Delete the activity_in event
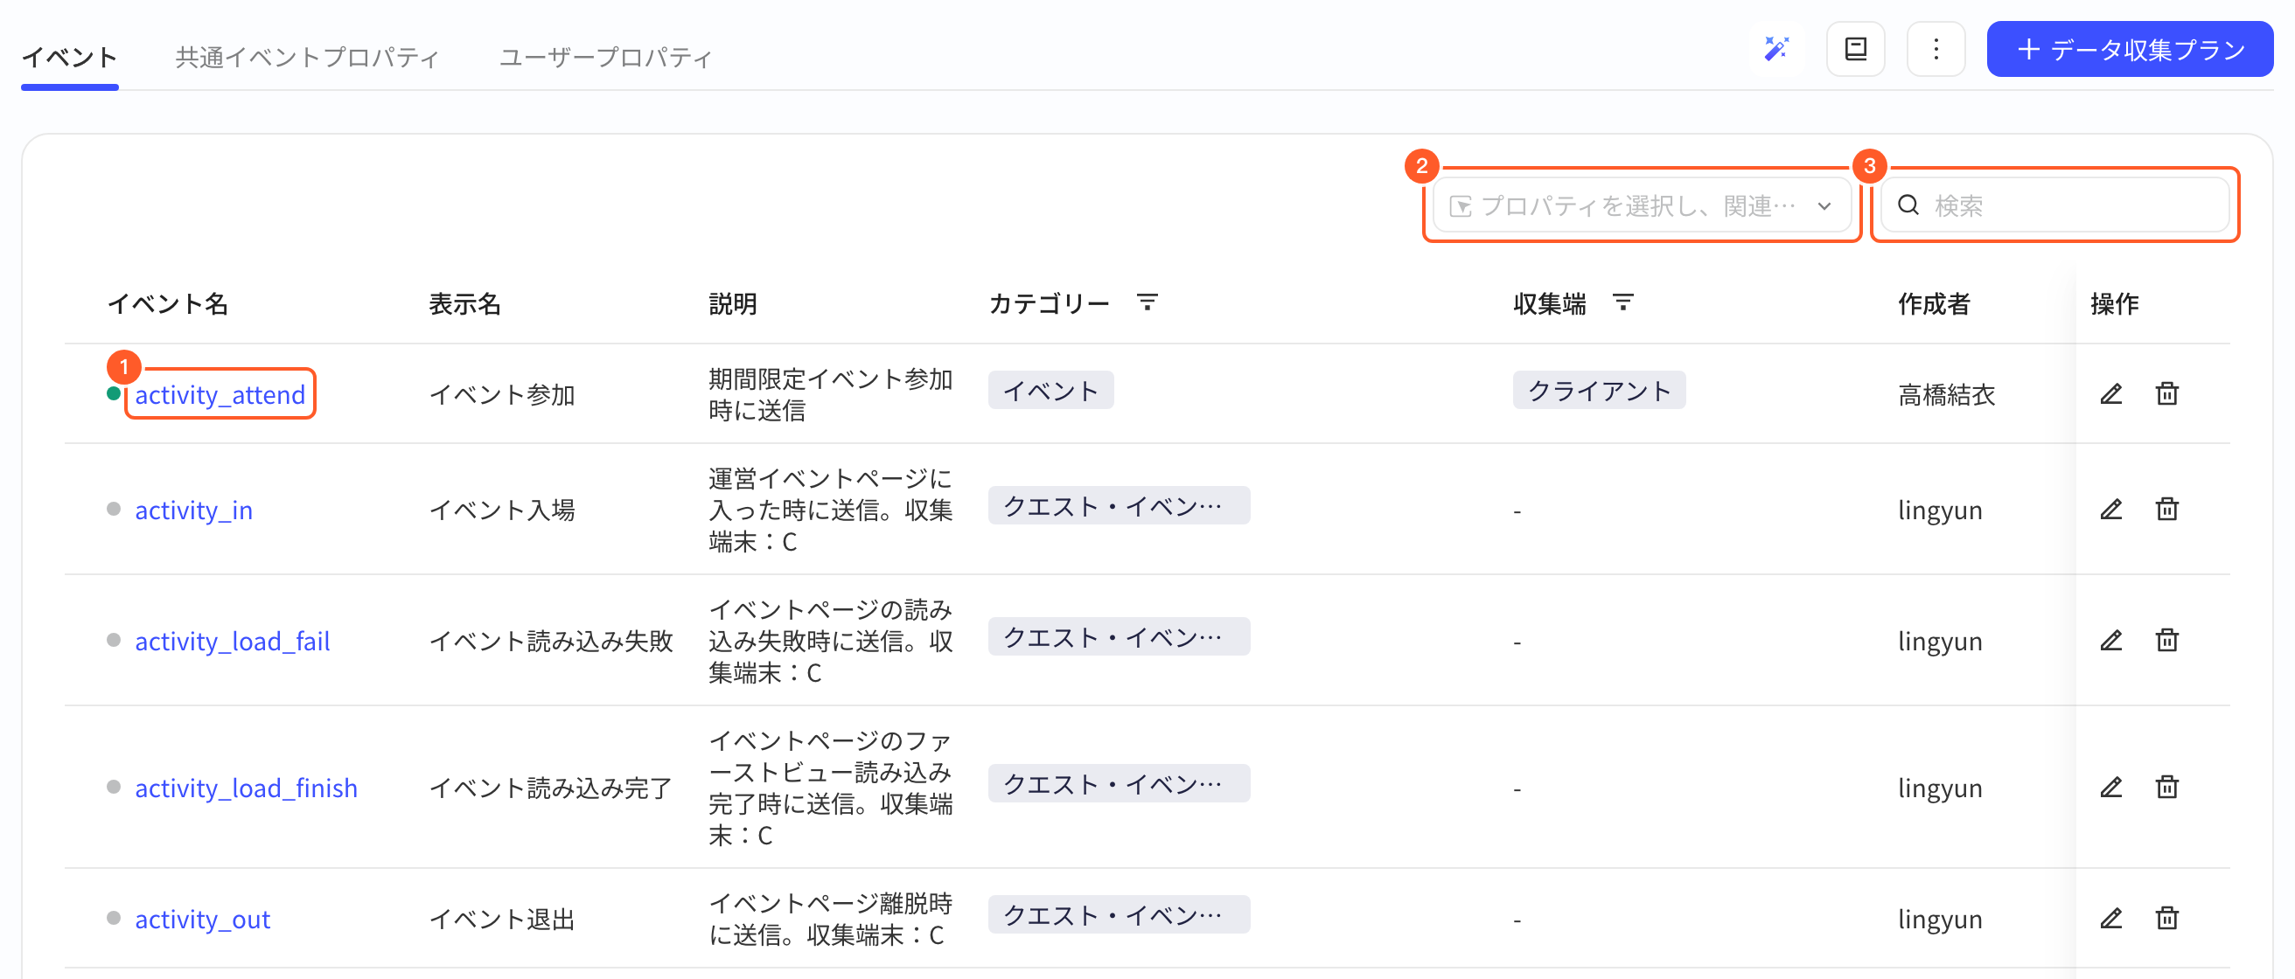2295x979 pixels. click(2166, 509)
